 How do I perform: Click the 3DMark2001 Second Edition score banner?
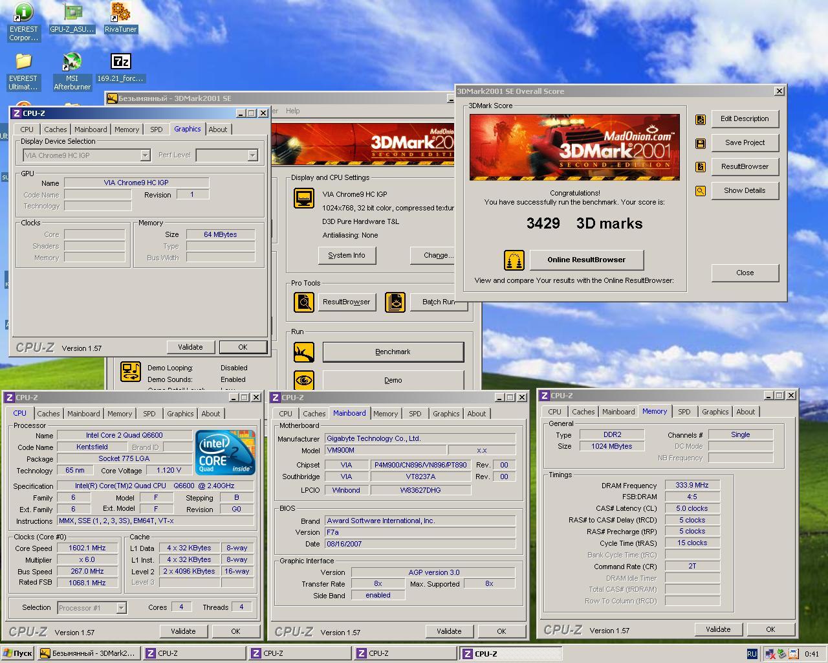click(x=574, y=148)
